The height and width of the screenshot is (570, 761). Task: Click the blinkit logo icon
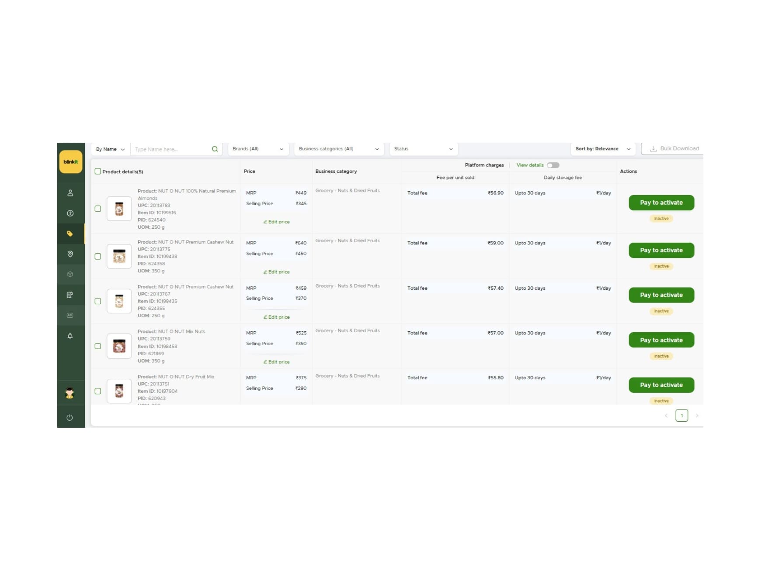pos(70,162)
